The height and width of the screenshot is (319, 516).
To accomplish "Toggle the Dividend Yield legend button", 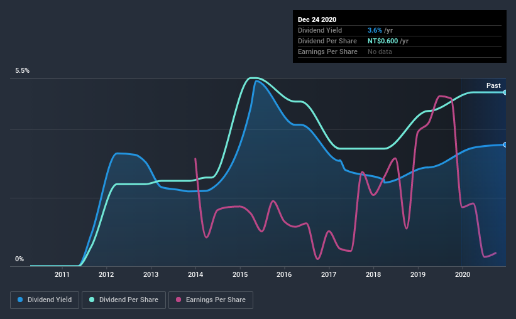I will pos(45,300).
